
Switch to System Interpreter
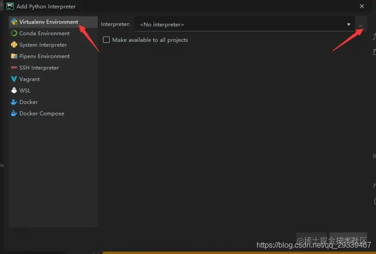(53, 45)
